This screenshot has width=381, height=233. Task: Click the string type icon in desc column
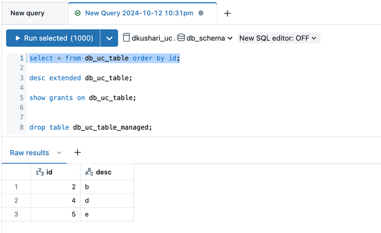[89, 172]
